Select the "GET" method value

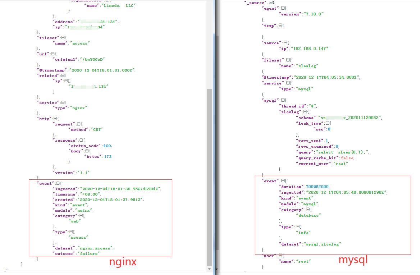97,130
